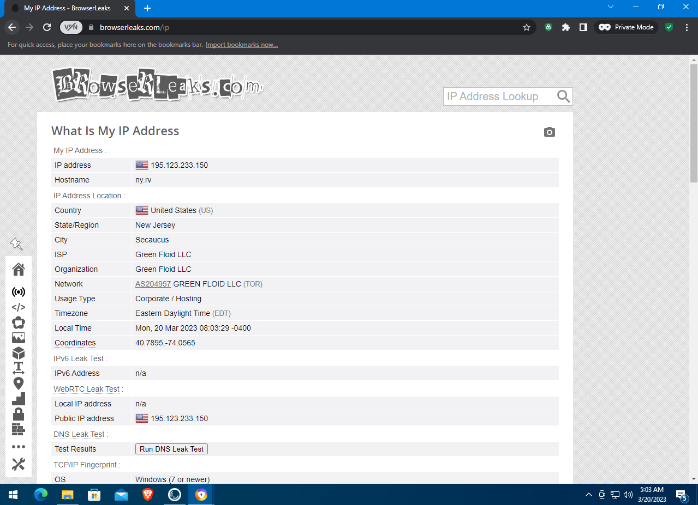Open the font fingerprint T icon
This screenshot has height=505, width=698.
(x=19, y=368)
